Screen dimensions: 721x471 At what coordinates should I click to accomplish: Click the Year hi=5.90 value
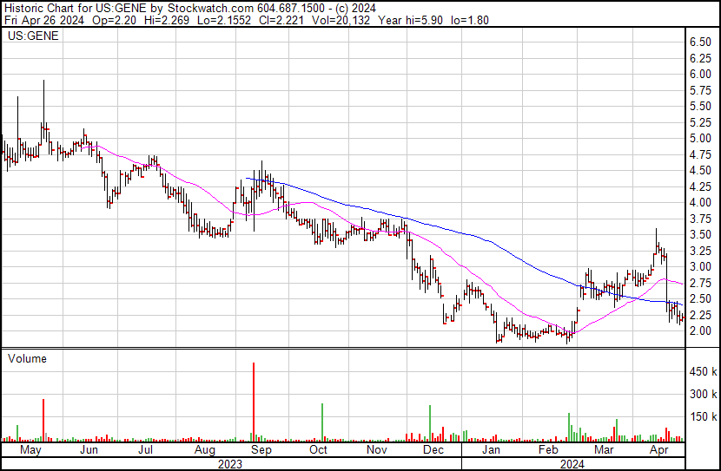coord(411,20)
